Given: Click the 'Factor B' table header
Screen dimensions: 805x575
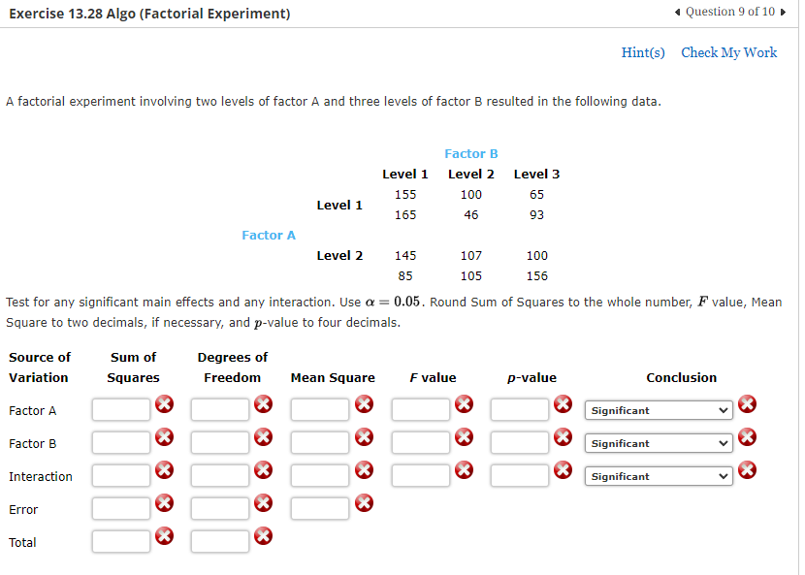Looking at the screenshot, I should pyautogui.click(x=470, y=153).
